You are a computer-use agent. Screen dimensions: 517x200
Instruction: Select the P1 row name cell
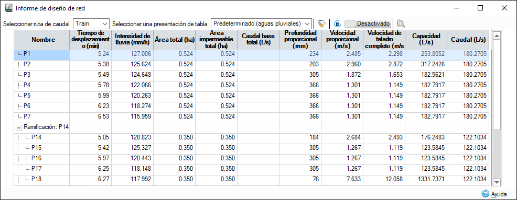(x=41, y=54)
